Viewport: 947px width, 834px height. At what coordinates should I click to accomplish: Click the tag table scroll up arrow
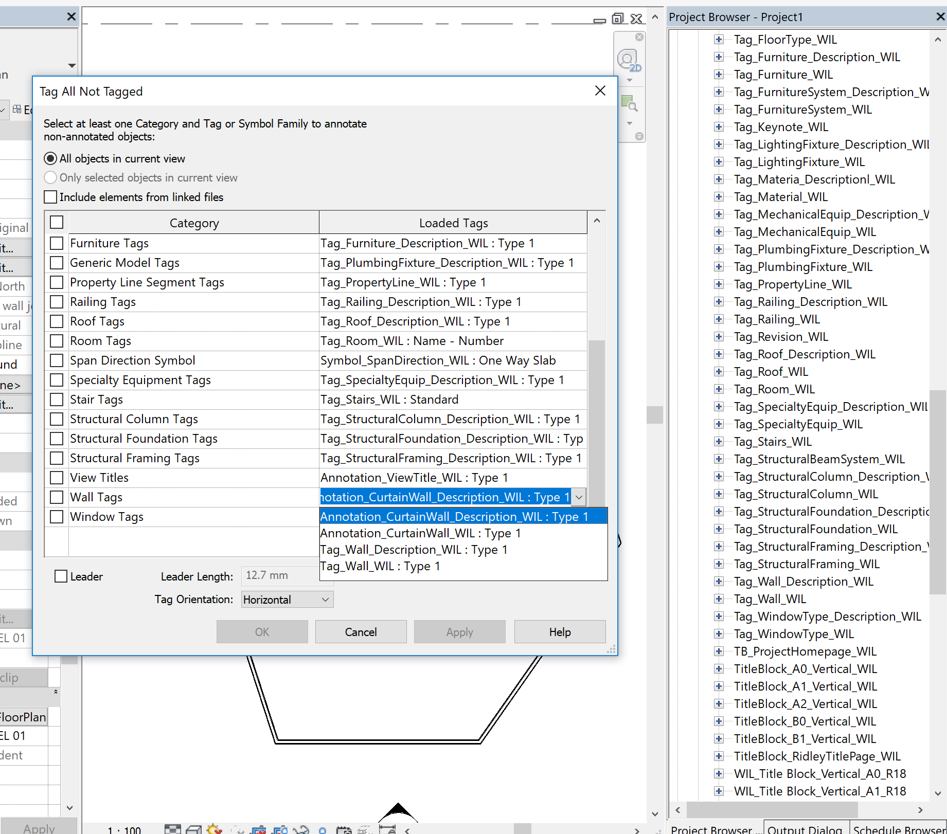597,221
